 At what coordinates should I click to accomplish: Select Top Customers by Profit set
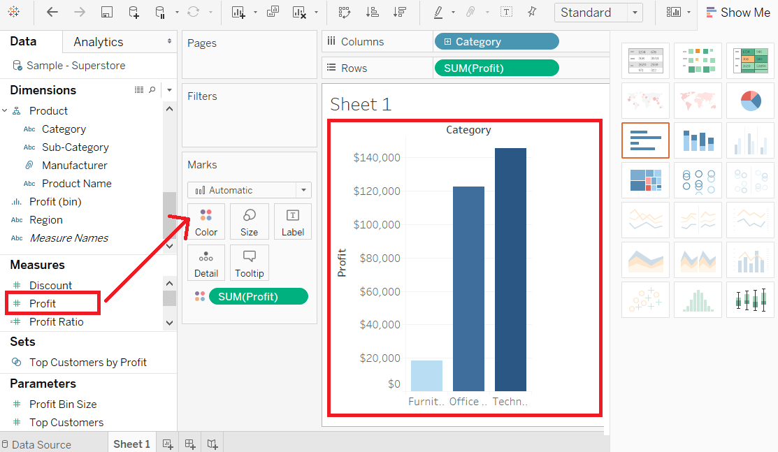88,362
